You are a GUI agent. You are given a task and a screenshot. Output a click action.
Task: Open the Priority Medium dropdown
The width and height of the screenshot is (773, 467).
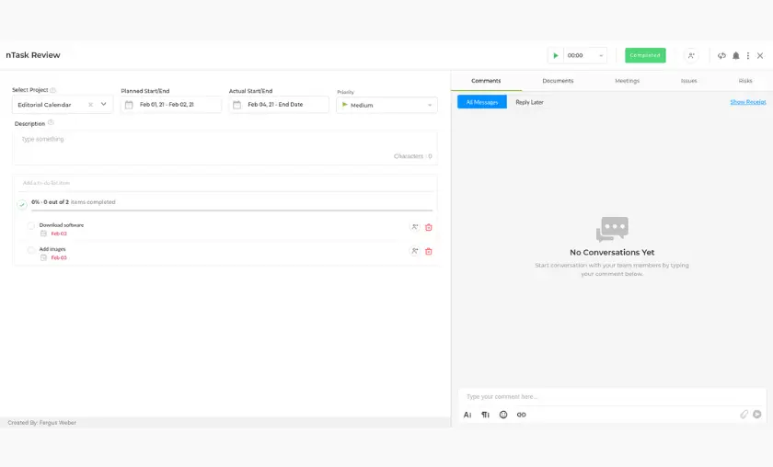coord(386,105)
